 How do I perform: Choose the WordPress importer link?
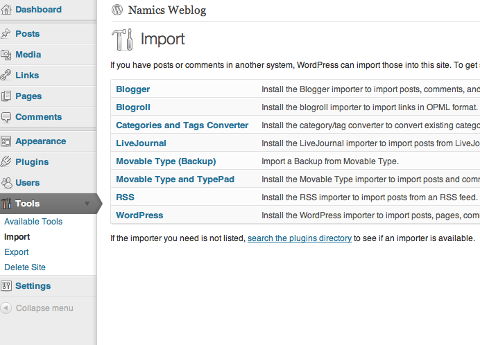[x=139, y=215]
